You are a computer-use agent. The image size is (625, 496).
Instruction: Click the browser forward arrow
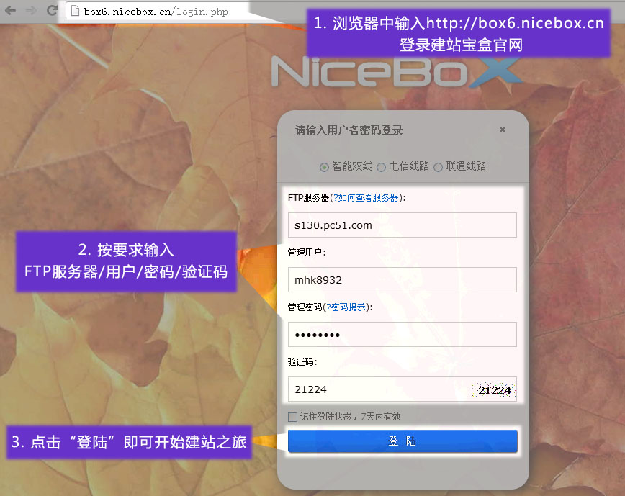pos(31,11)
